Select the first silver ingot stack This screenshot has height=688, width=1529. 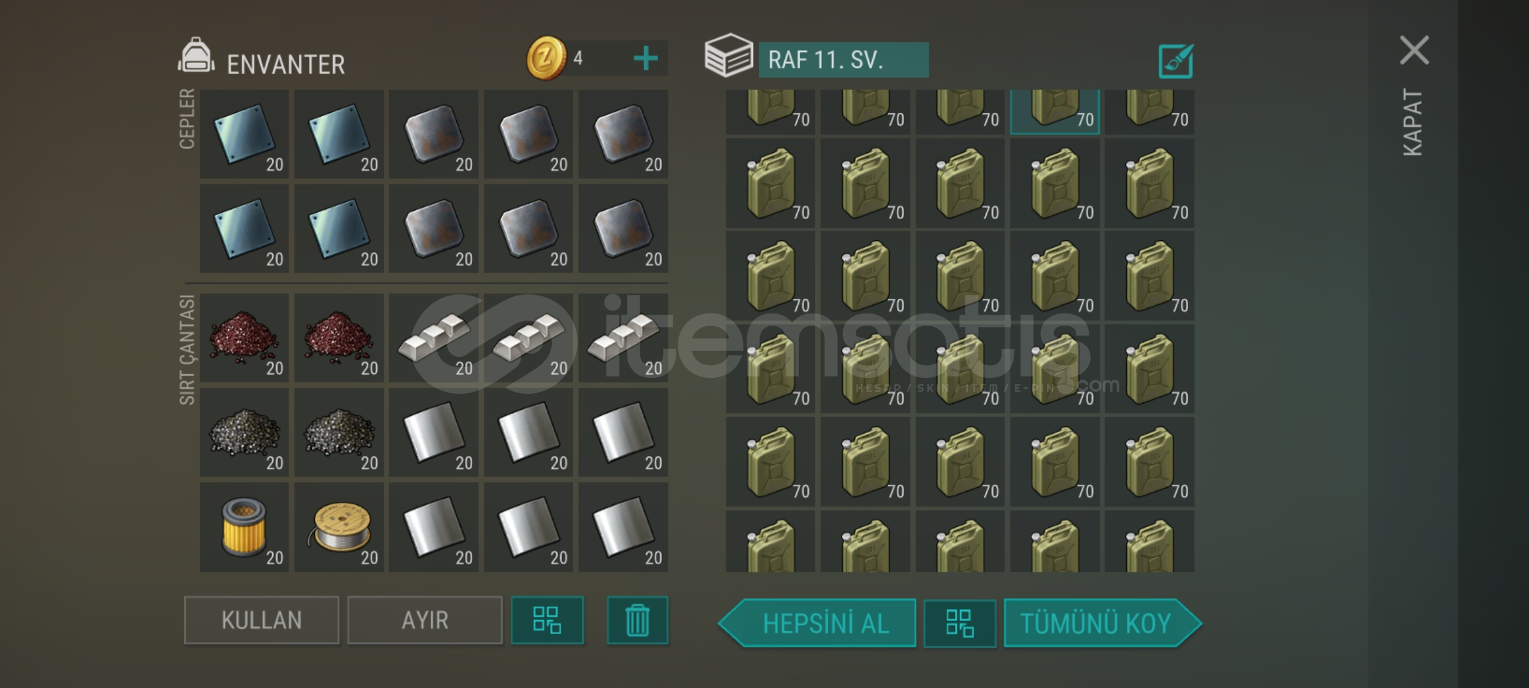pos(434,338)
